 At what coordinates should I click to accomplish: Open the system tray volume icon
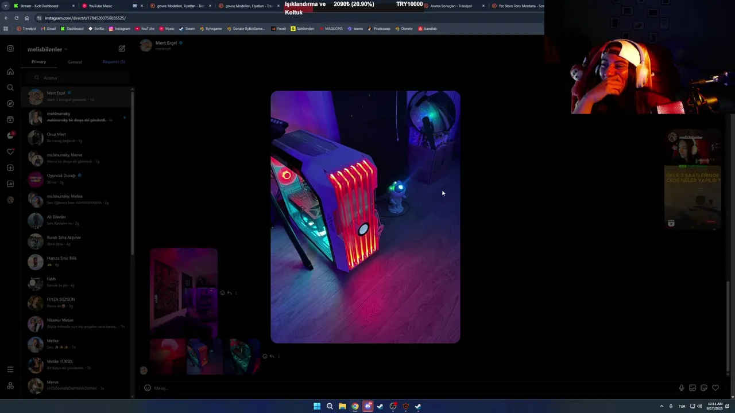(699, 406)
